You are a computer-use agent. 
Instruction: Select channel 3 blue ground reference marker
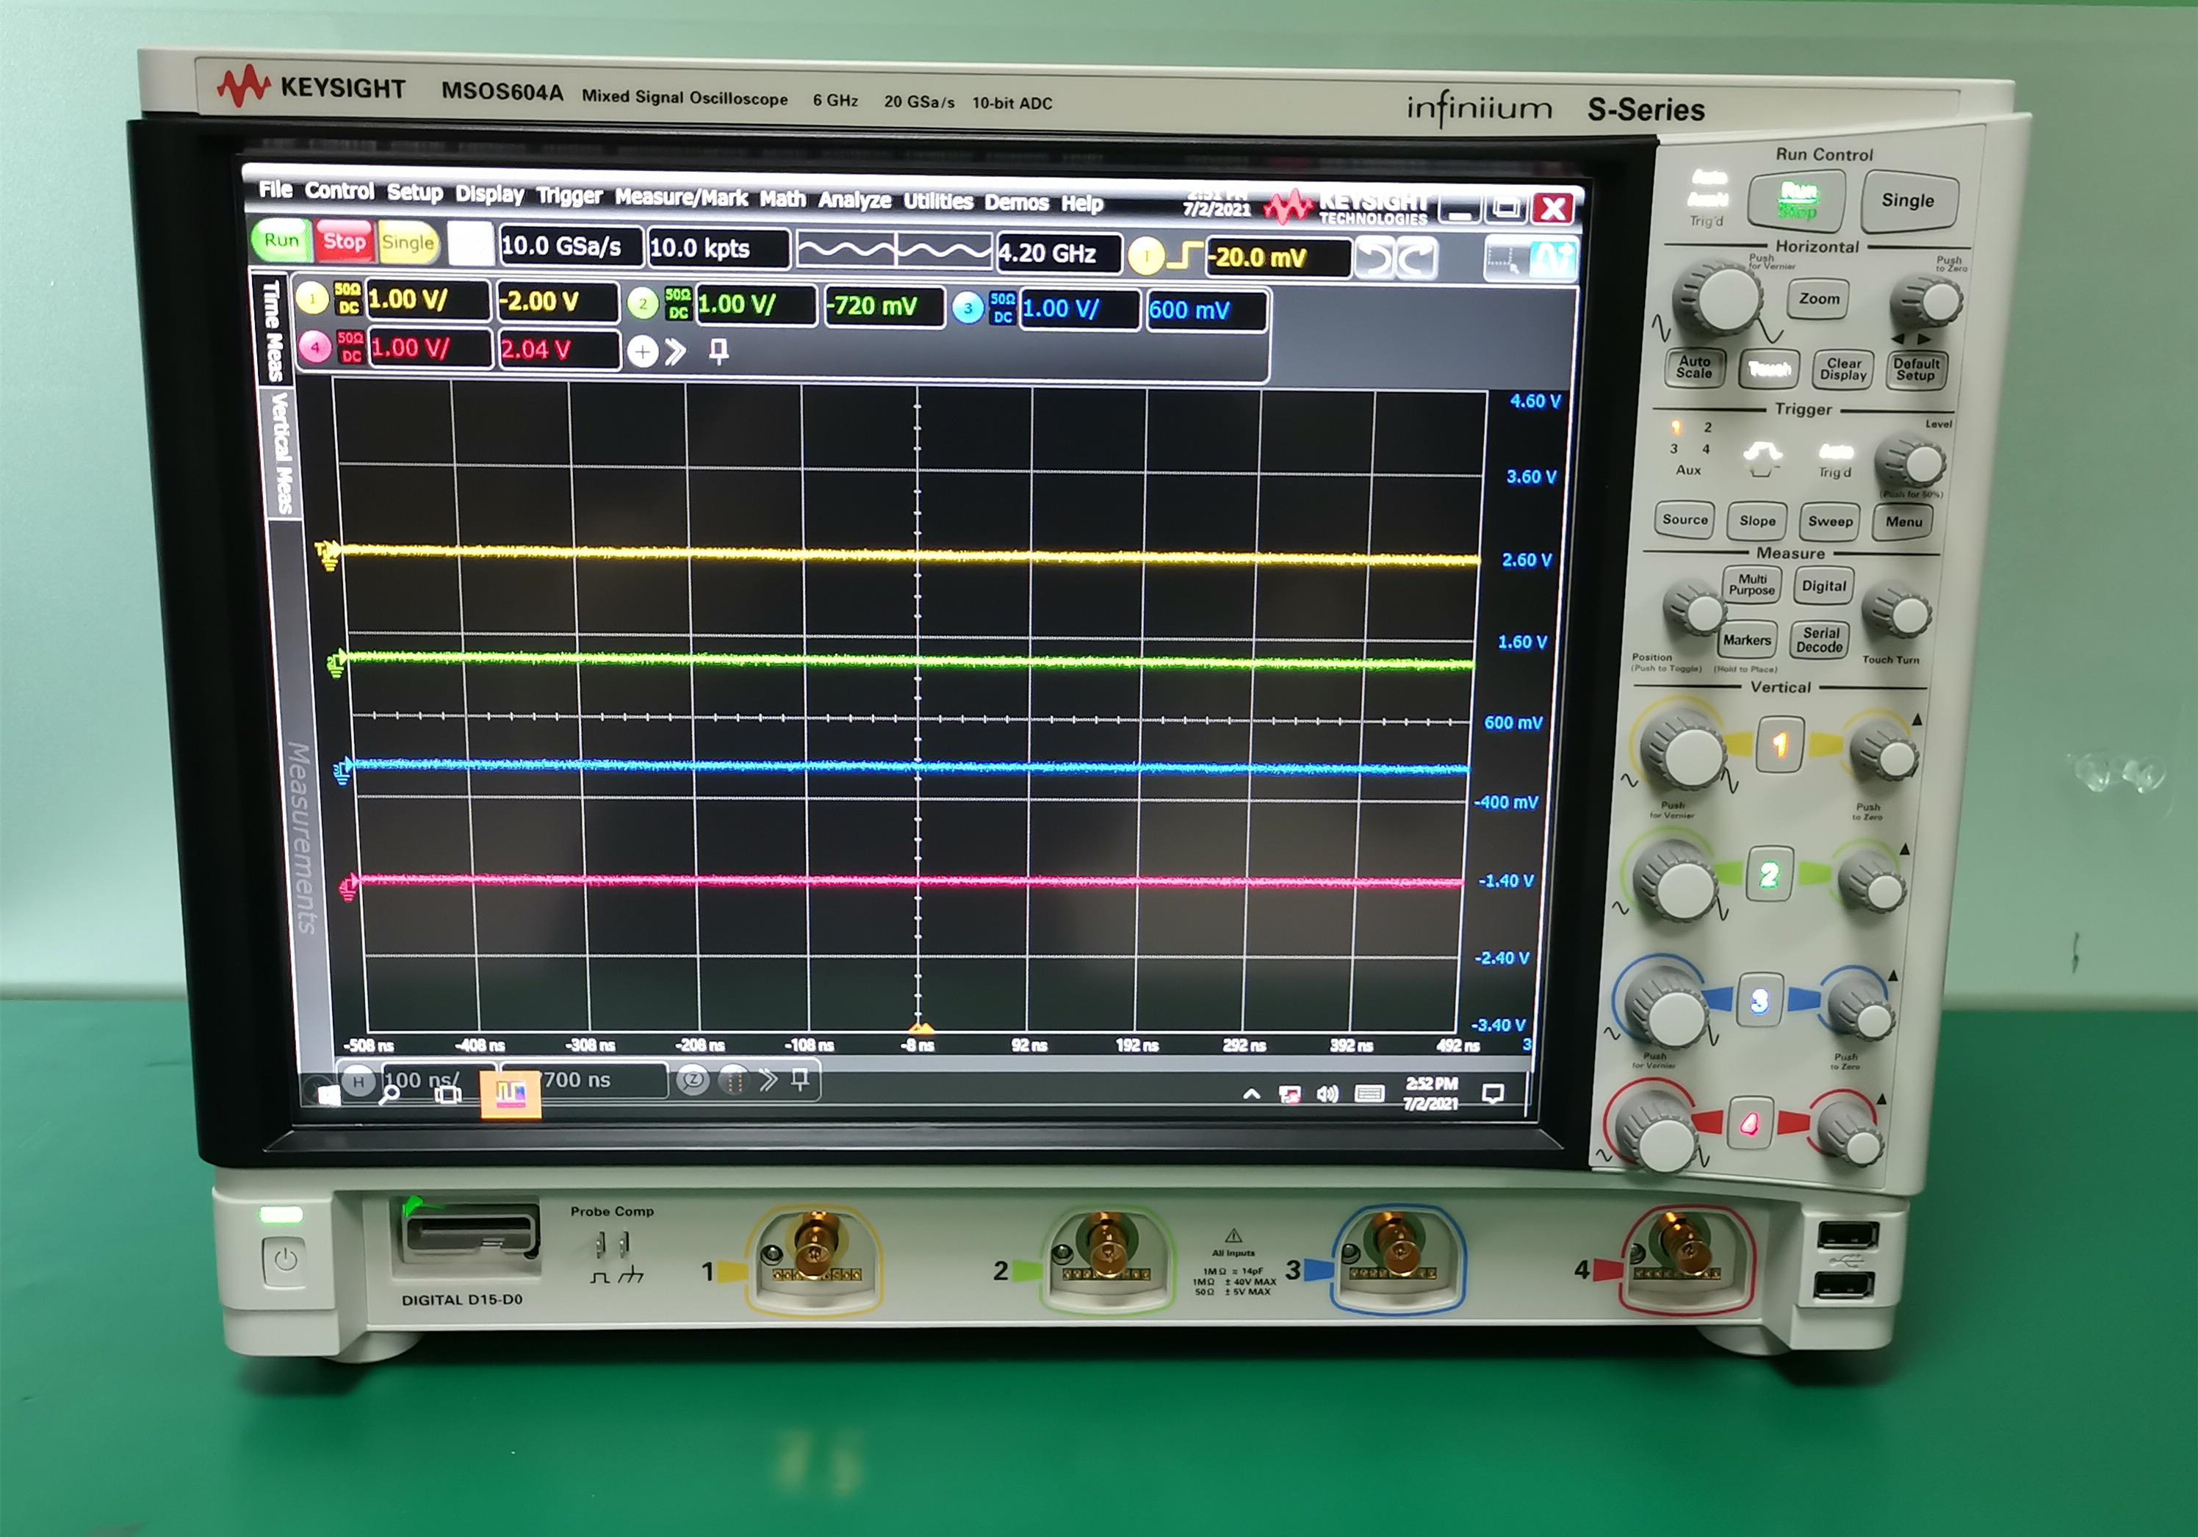(x=343, y=771)
